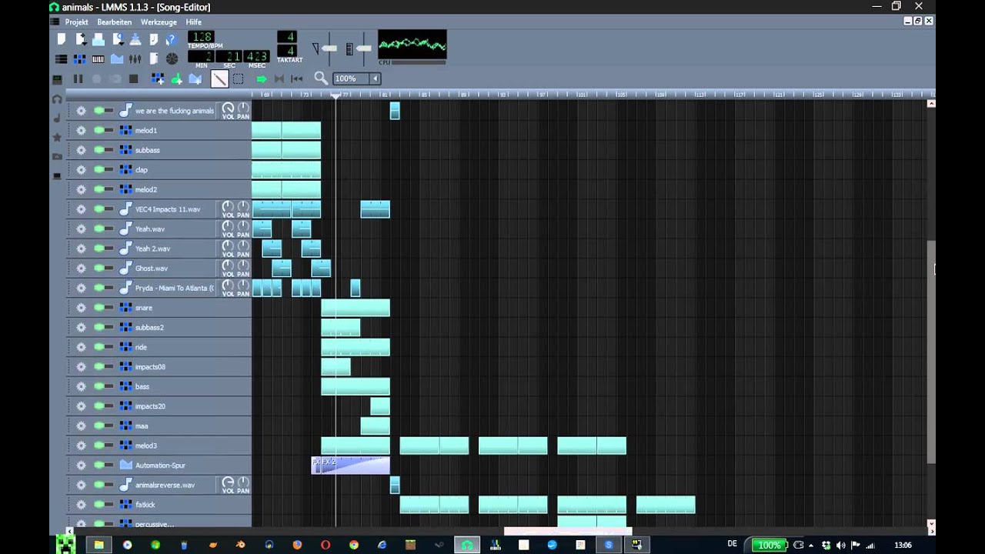Click the subbass2 track button
The height and width of the screenshot is (554, 985).
183,327
